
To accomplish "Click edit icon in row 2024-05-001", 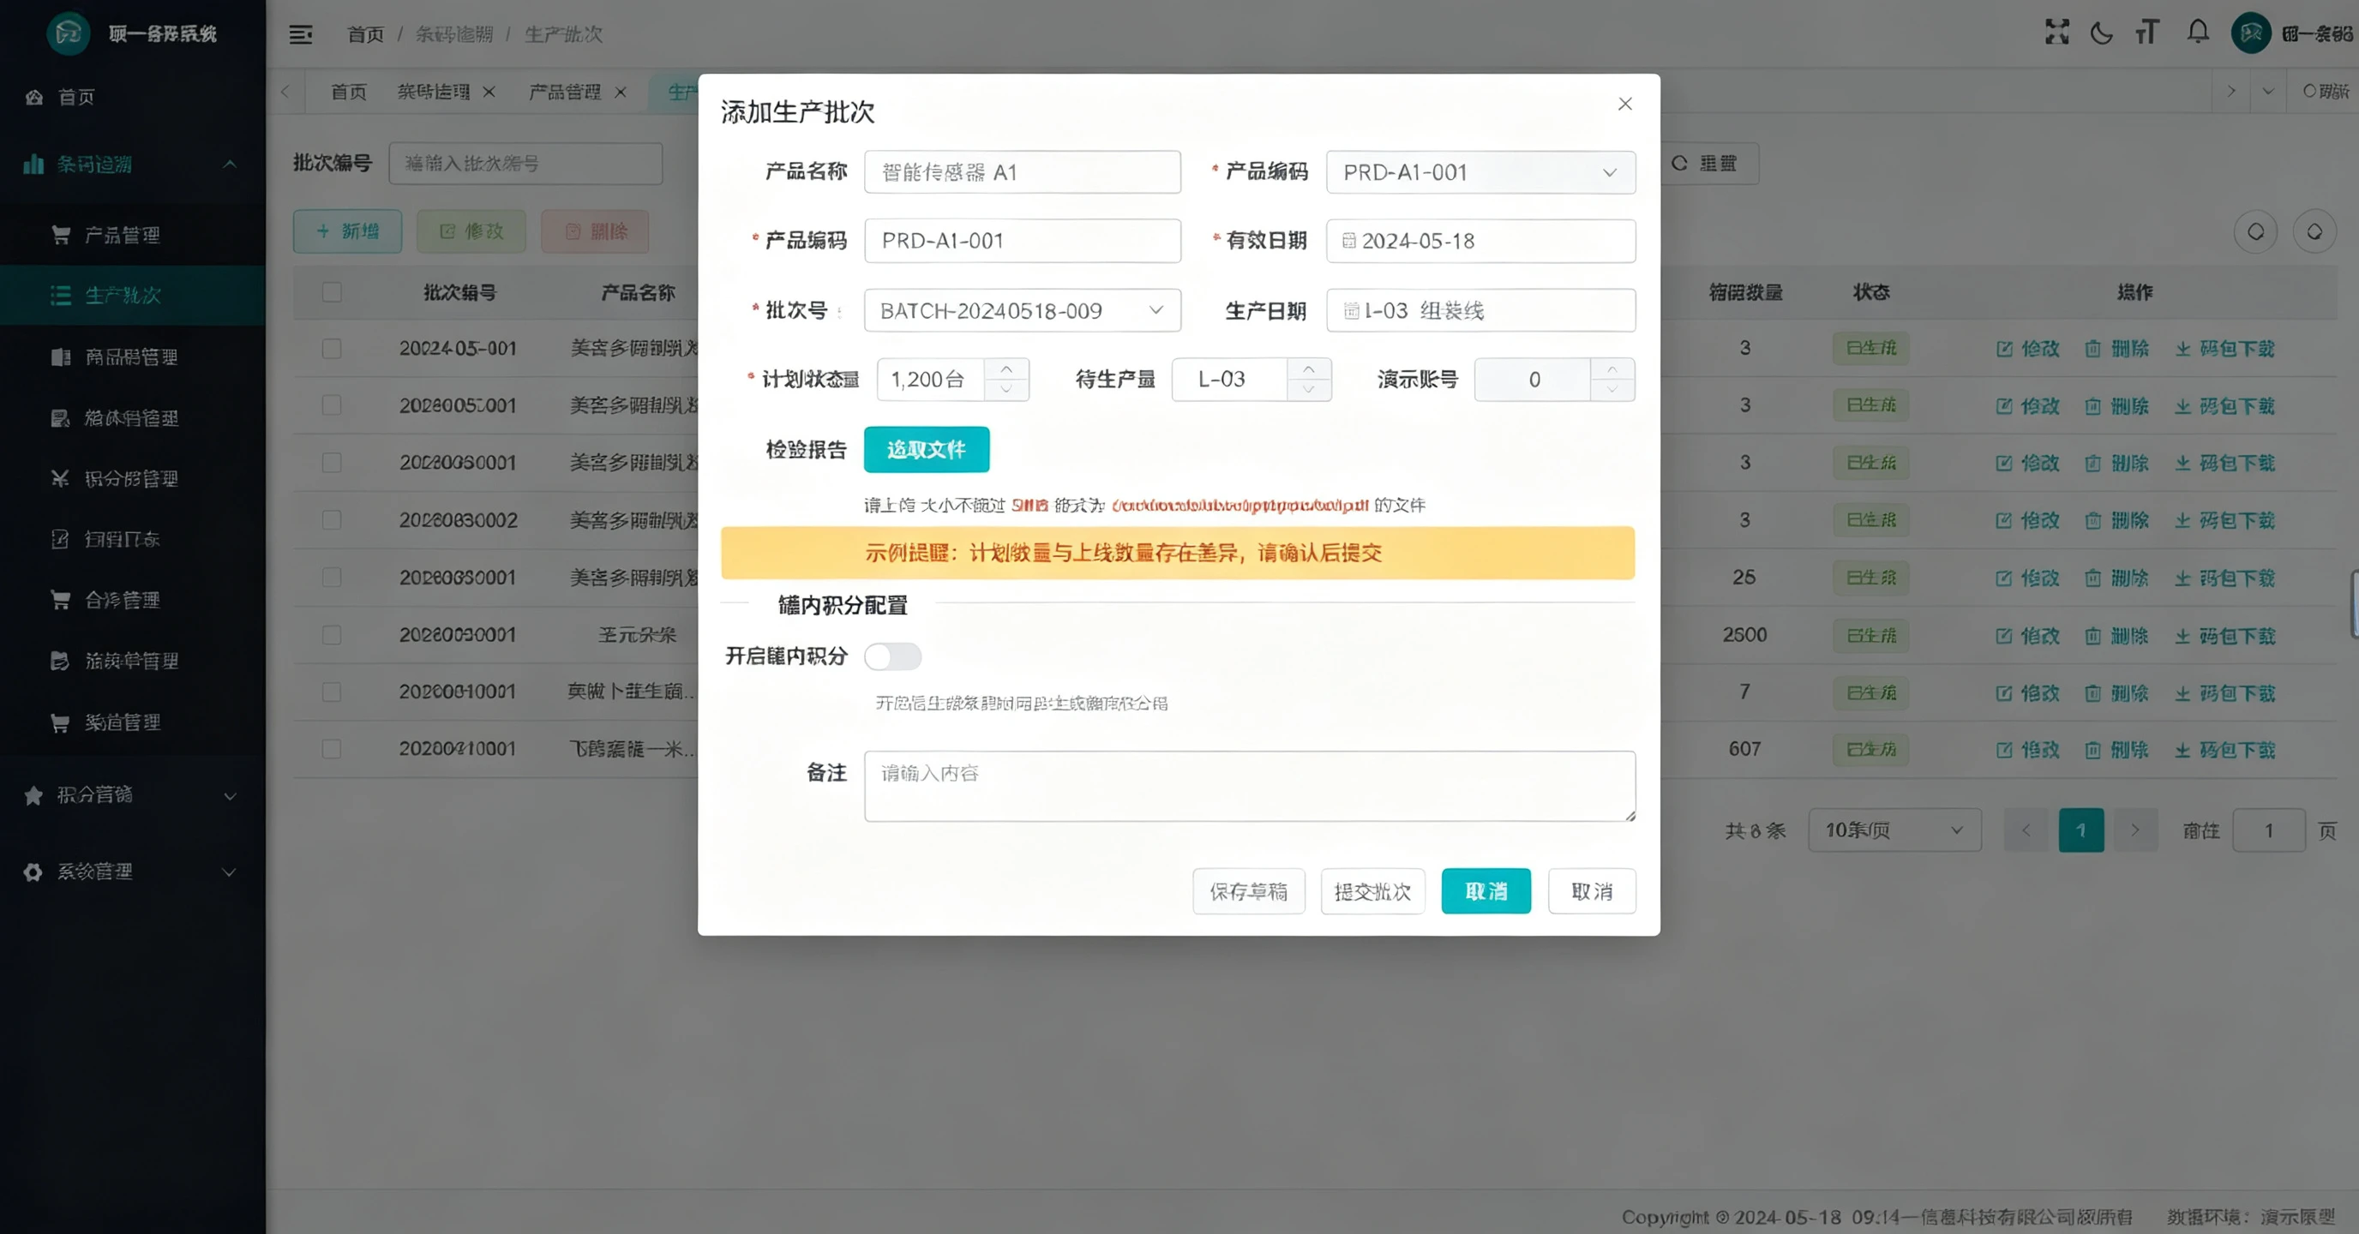I will point(2003,349).
